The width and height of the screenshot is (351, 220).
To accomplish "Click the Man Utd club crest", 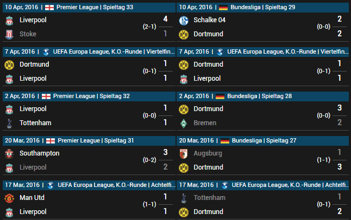I will [9, 198].
